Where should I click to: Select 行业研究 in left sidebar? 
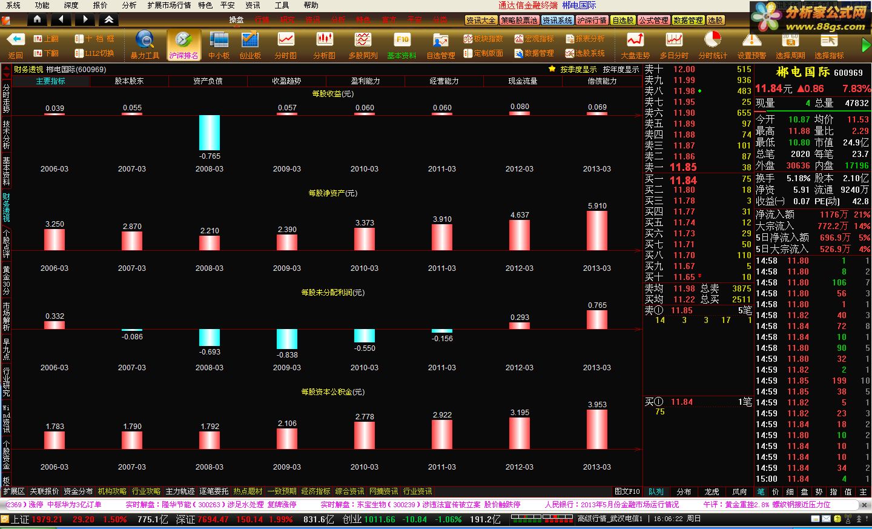click(x=6, y=382)
